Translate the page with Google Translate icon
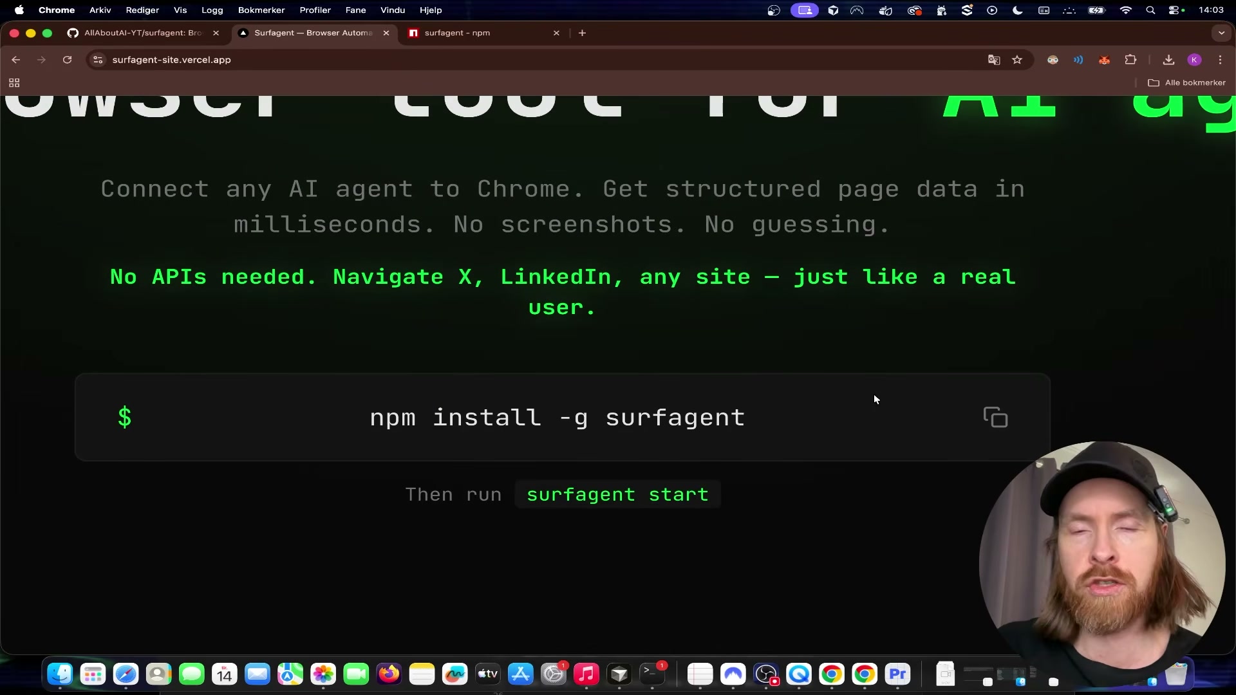1236x695 pixels. tap(994, 60)
